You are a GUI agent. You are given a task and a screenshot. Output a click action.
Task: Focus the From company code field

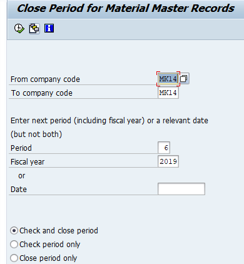click(x=168, y=79)
